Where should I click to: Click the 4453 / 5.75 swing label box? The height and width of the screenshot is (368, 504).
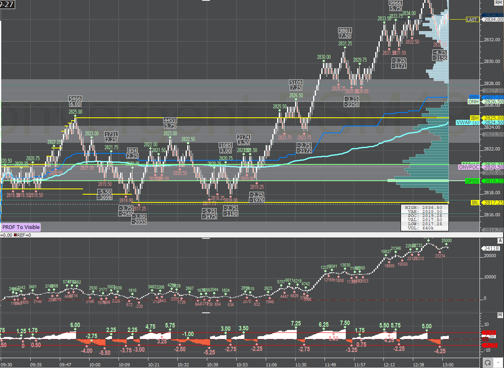tap(170, 123)
